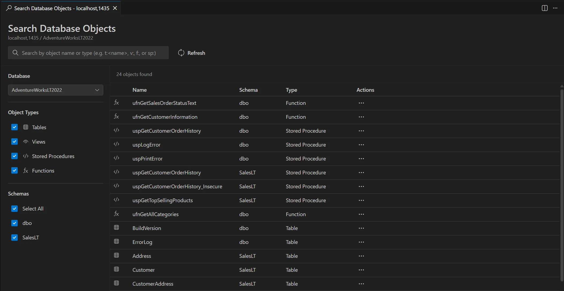564x291 pixels.
Task: Uncheck the Tables object type filter
Action: coord(14,127)
